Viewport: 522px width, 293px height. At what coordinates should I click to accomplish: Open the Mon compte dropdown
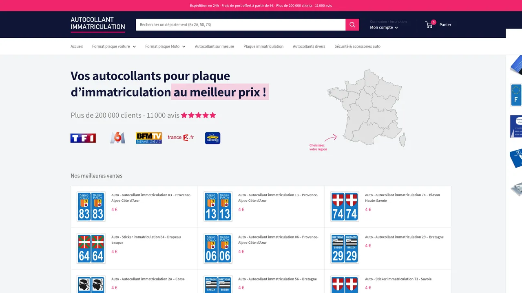pyautogui.click(x=384, y=27)
